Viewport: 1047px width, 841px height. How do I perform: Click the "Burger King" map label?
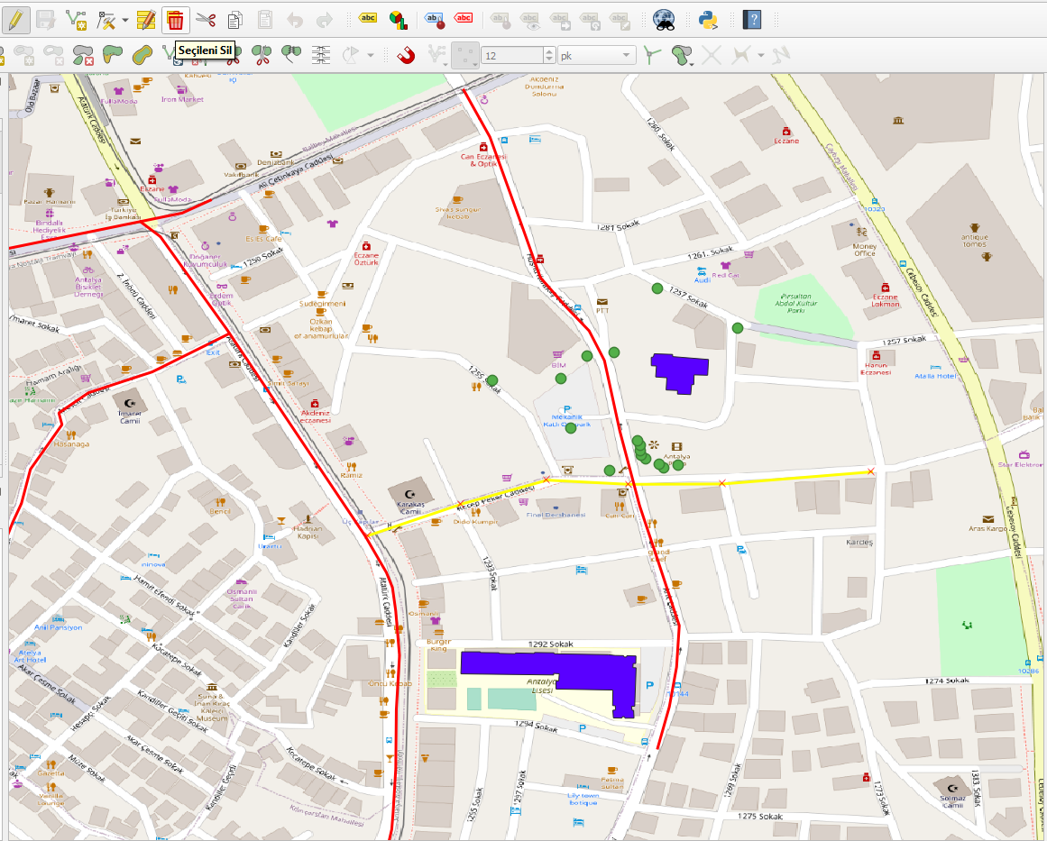(438, 644)
